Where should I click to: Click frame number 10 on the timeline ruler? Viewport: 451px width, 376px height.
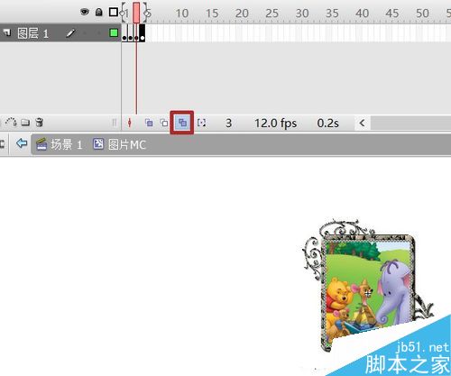(x=182, y=14)
